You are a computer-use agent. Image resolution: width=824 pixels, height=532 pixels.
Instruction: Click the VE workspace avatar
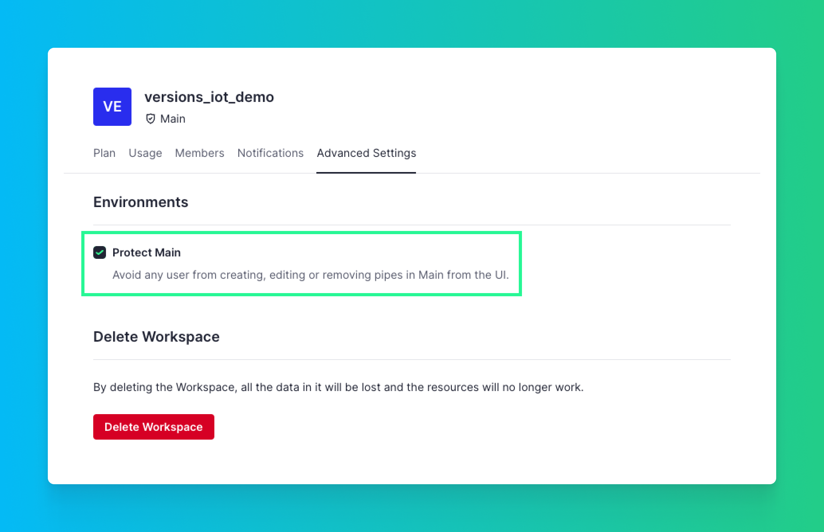(x=112, y=107)
